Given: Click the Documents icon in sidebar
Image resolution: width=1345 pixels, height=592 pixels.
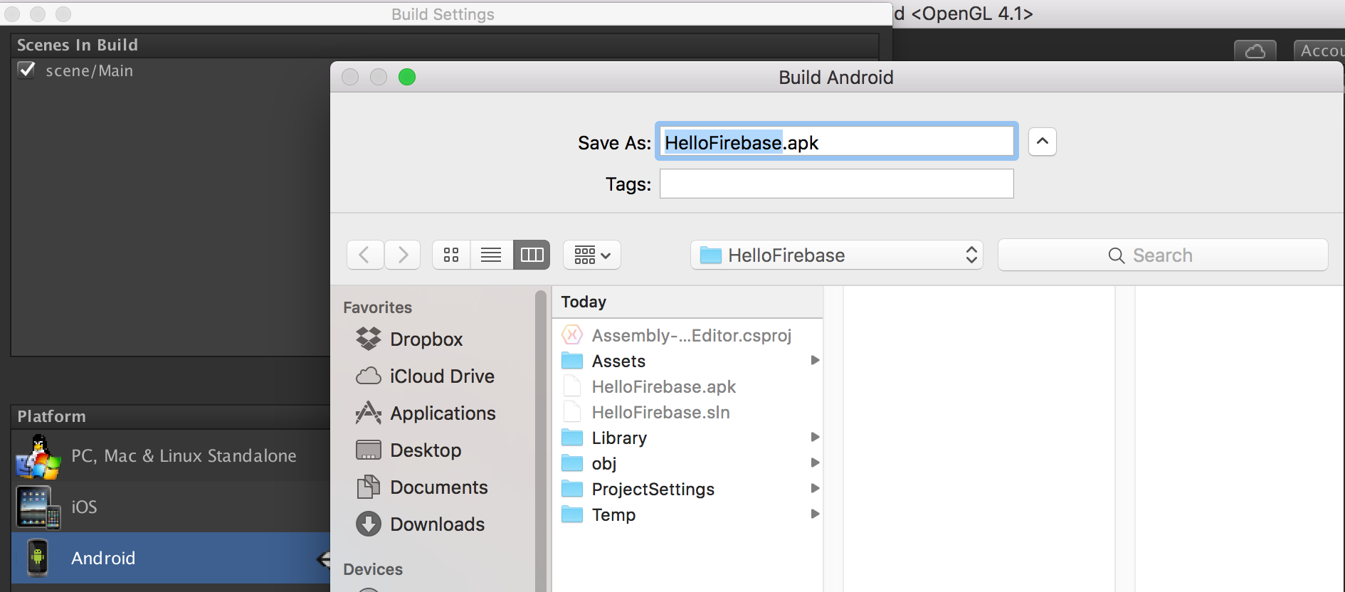Looking at the screenshot, I should (368, 487).
